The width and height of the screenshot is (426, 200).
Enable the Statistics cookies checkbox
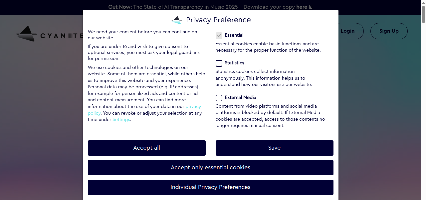pos(219,63)
